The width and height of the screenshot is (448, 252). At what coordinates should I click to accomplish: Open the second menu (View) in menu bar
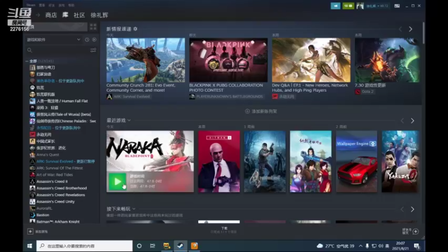42,5
